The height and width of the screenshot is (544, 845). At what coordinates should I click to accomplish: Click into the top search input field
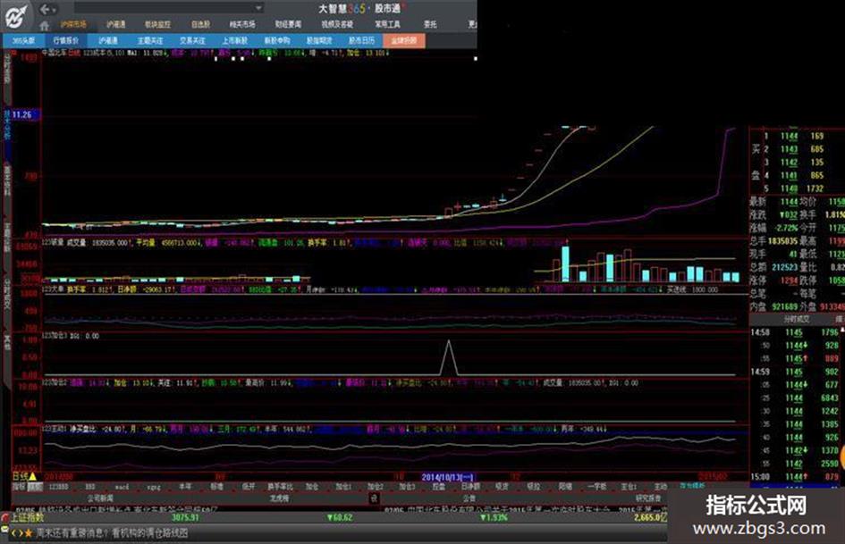(x=164, y=8)
